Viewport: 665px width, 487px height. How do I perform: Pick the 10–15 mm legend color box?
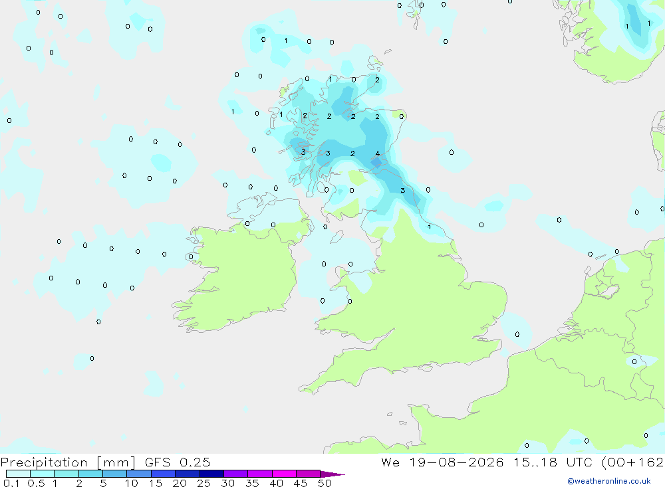(139, 474)
